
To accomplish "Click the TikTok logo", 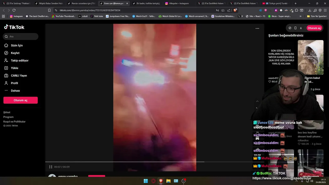I will click(14, 27).
